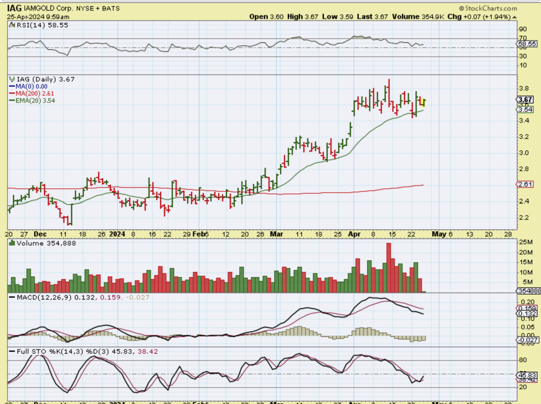Click the Open 3.60 value in header

266,17
